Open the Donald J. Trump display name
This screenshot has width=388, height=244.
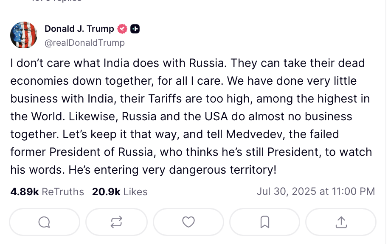click(79, 29)
